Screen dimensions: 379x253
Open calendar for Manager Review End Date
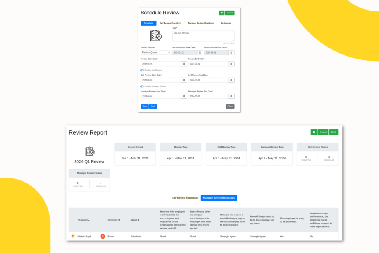coord(231,96)
